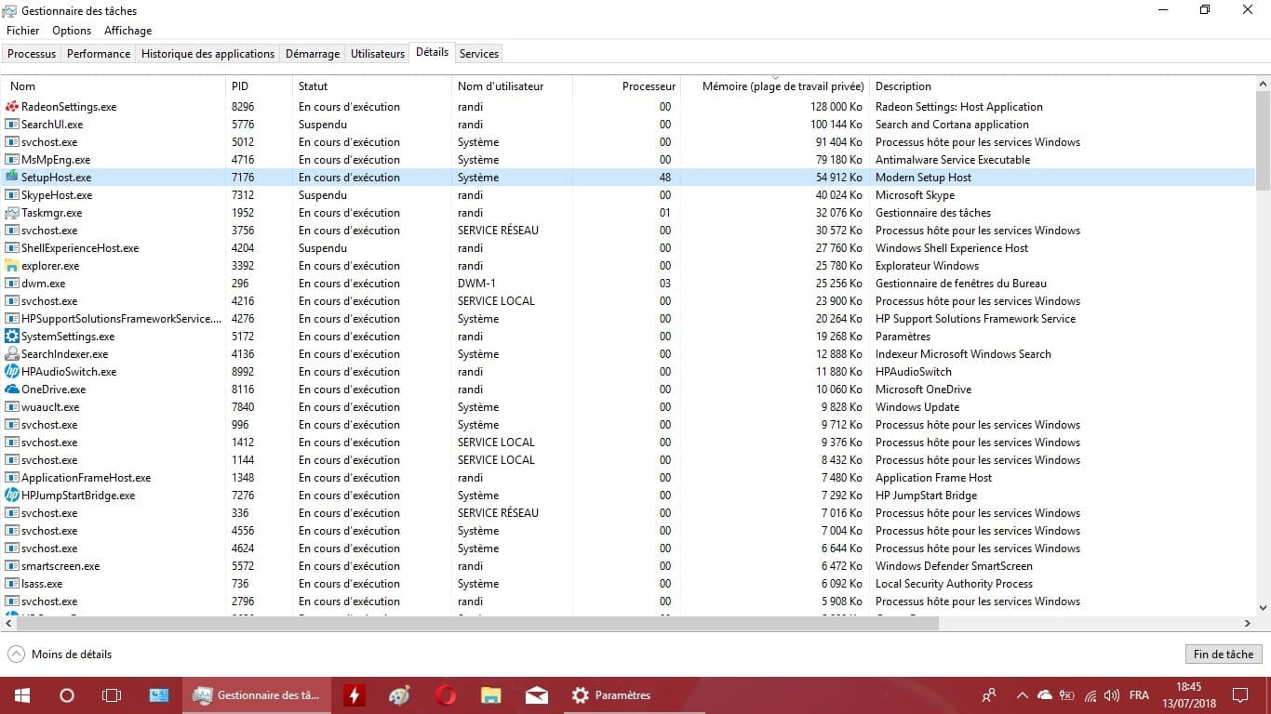Select the SearchIndexer.exe icon
Screen dimensions: 1271x714
coord(12,354)
